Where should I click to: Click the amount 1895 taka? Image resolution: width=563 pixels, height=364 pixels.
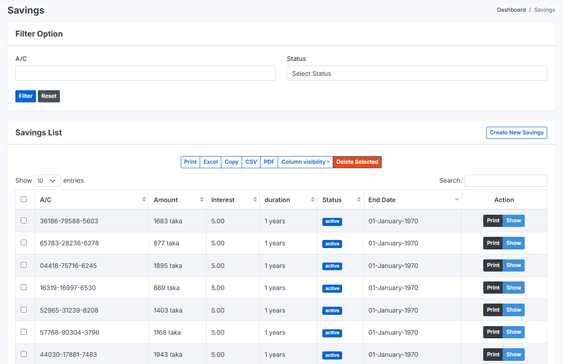coord(168,266)
